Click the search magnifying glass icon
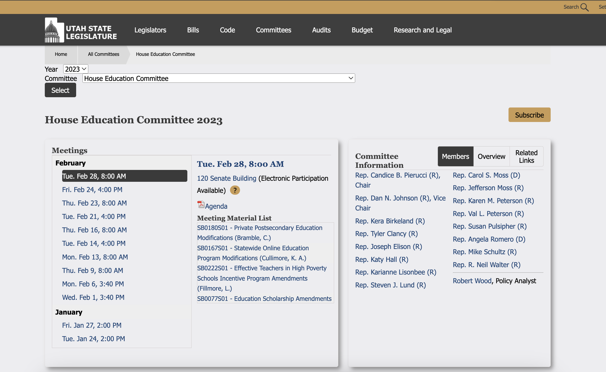The width and height of the screenshot is (606, 372). [x=584, y=7]
